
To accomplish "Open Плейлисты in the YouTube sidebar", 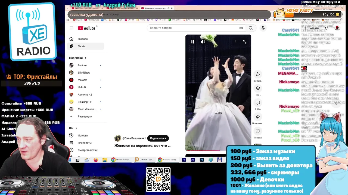I will tap(85, 143).
